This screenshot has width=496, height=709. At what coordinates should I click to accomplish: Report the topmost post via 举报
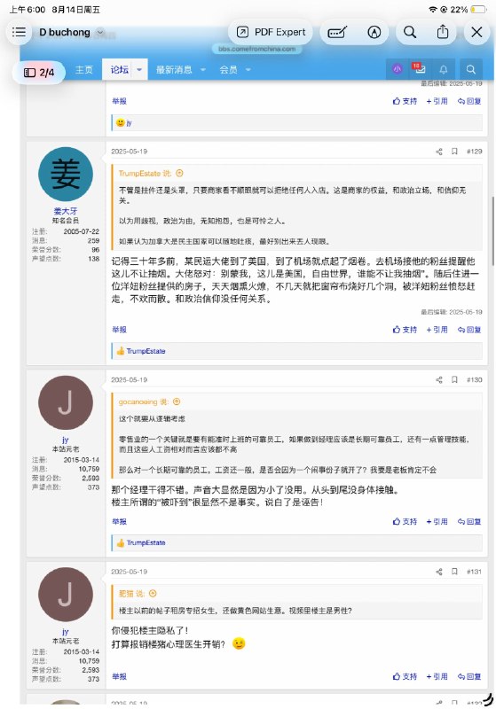pos(120,101)
